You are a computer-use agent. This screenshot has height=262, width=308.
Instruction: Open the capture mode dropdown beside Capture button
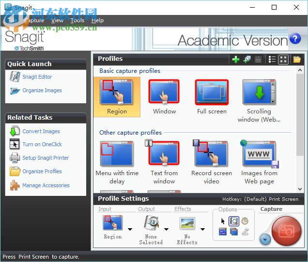(x=265, y=239)
